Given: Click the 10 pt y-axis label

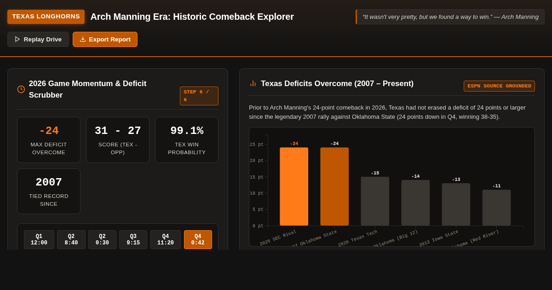Looking at the screenshot, I should 257,193.
